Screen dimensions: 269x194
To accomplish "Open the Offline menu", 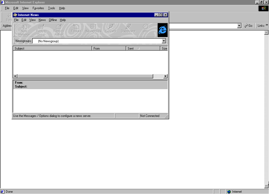I will click(x=53, y=20).
